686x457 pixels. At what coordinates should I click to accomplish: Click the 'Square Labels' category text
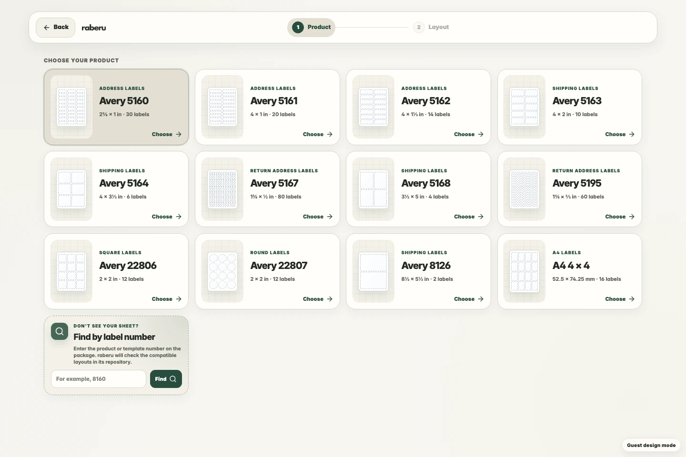pyautogui.click(x=120, y=253)
